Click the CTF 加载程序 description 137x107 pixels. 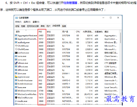[x=110, y=63]
